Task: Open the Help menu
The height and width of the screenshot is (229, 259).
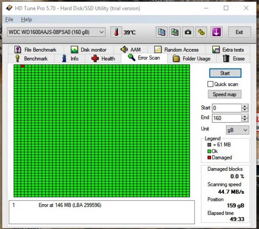Action: click(x=26, y=20)
